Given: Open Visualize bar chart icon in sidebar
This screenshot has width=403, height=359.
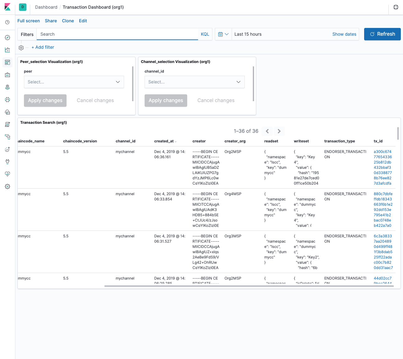Looking at the screenshot, I should coord(7,50).
